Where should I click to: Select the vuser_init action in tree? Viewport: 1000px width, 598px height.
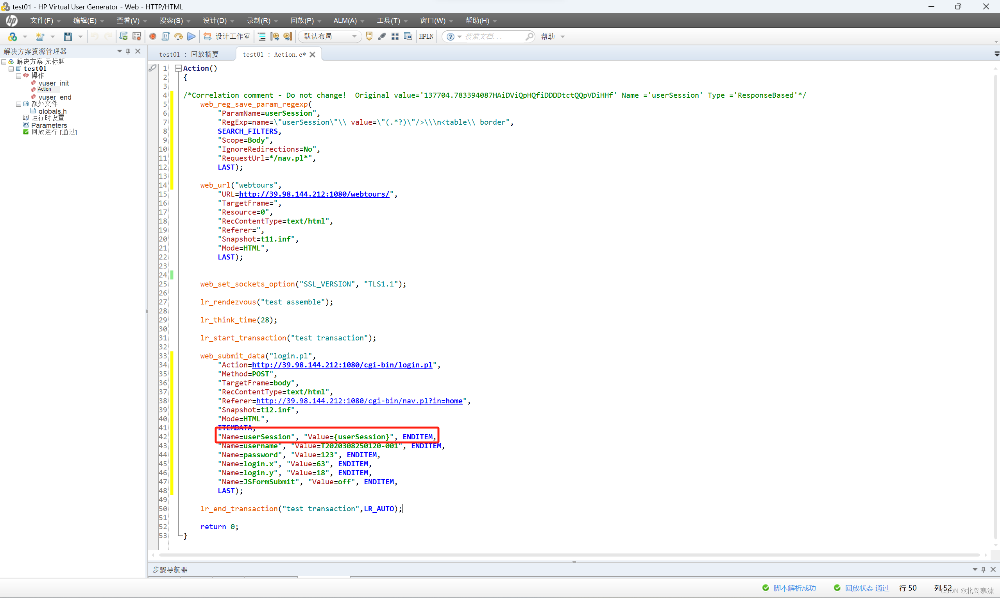[x=54, y=83]
